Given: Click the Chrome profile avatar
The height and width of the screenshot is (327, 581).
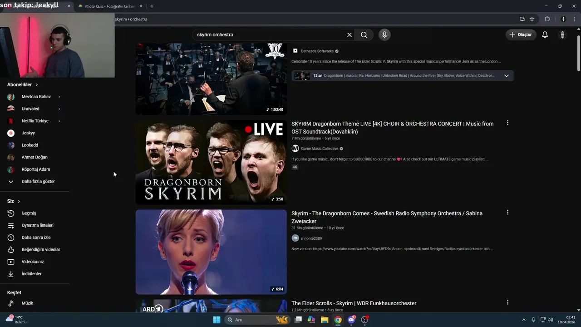Looking at the screenshot, I should coord(563,19).
